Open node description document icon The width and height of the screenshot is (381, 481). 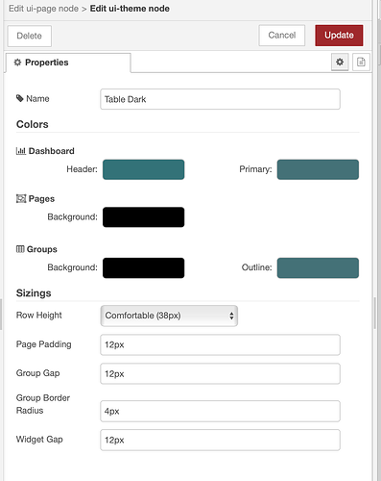[361, 62]
